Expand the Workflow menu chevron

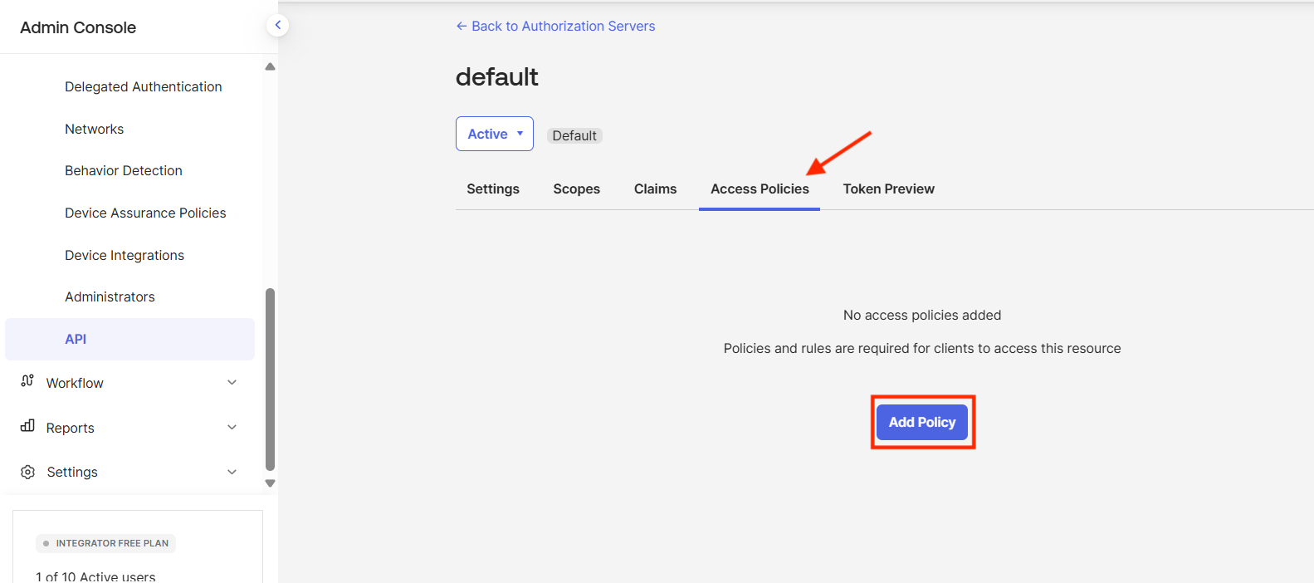click(232, 382)
